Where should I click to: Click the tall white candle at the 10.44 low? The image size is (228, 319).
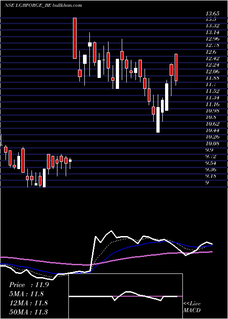point(158,120)
